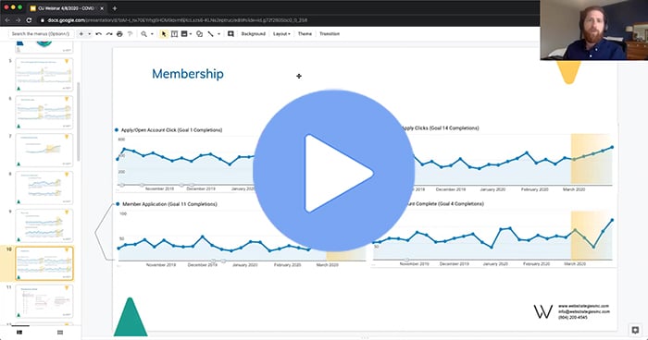Screen dimensions: 648x340
Task: Open the Theme panel
Action: 305,34
